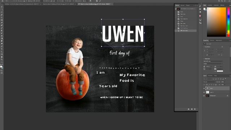The image size is (231, 130).
Task: Open the Search icon at top right
Action: click(222, 1)
